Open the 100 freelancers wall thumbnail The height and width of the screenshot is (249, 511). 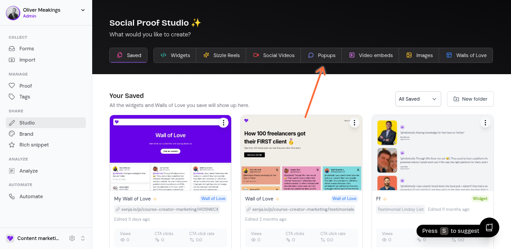pos(301,153)
